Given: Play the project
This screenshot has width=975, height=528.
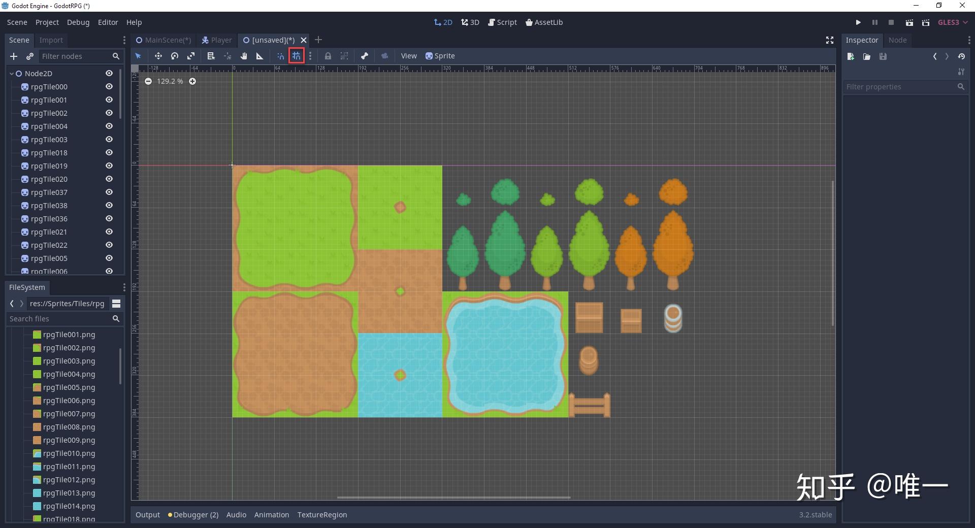Looking at the screenshot, I should (858, 22).
